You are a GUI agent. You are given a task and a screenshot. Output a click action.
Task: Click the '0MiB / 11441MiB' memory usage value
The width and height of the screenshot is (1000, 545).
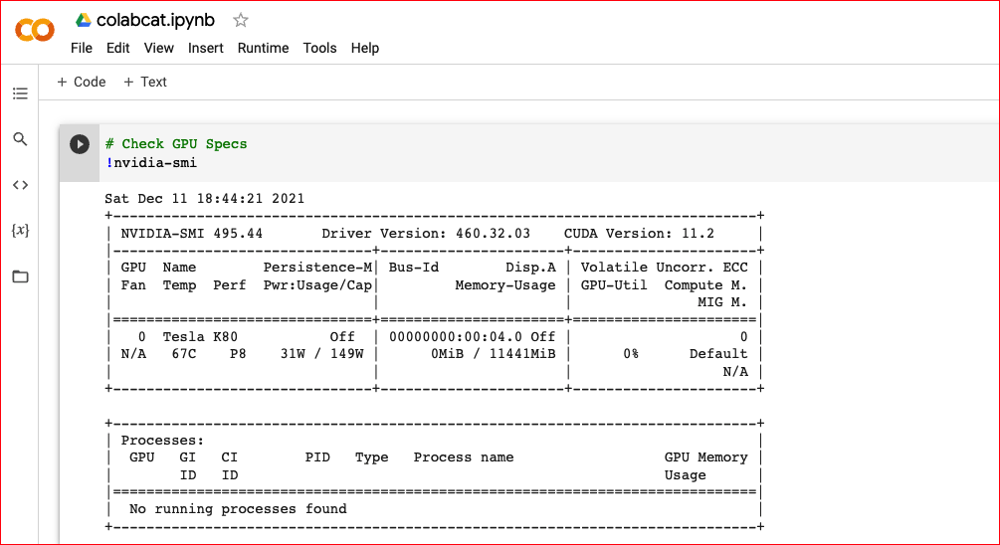(x=493, y=354)
